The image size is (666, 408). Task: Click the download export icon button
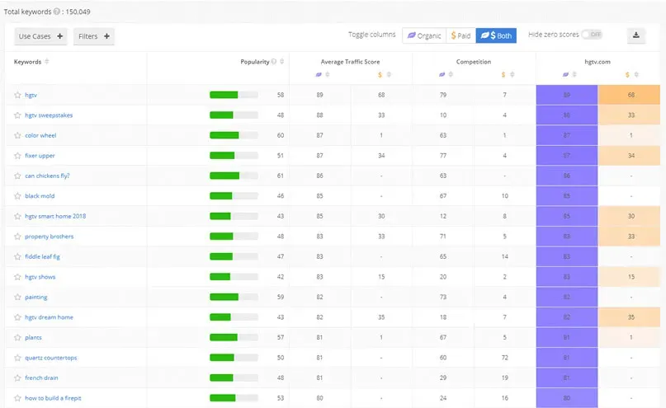[x=635, y=35]
